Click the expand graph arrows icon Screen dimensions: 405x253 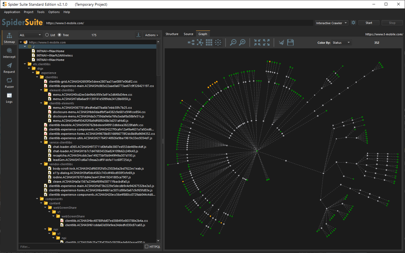click(266, 42)
